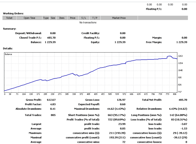
Task: Click the Open Time column header
Action: [x=29, y=18]
